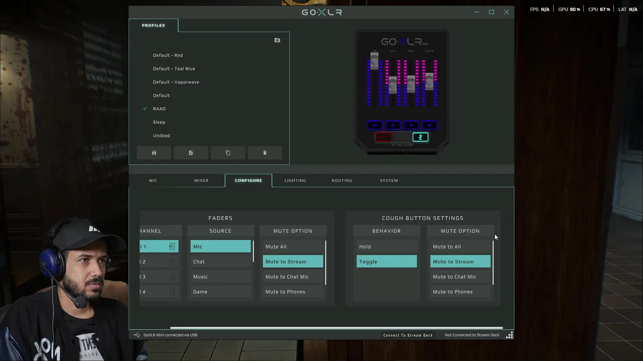
Task: Click the Chat fader knob on device
Action: pyautogui.click(x=393, y=84)
